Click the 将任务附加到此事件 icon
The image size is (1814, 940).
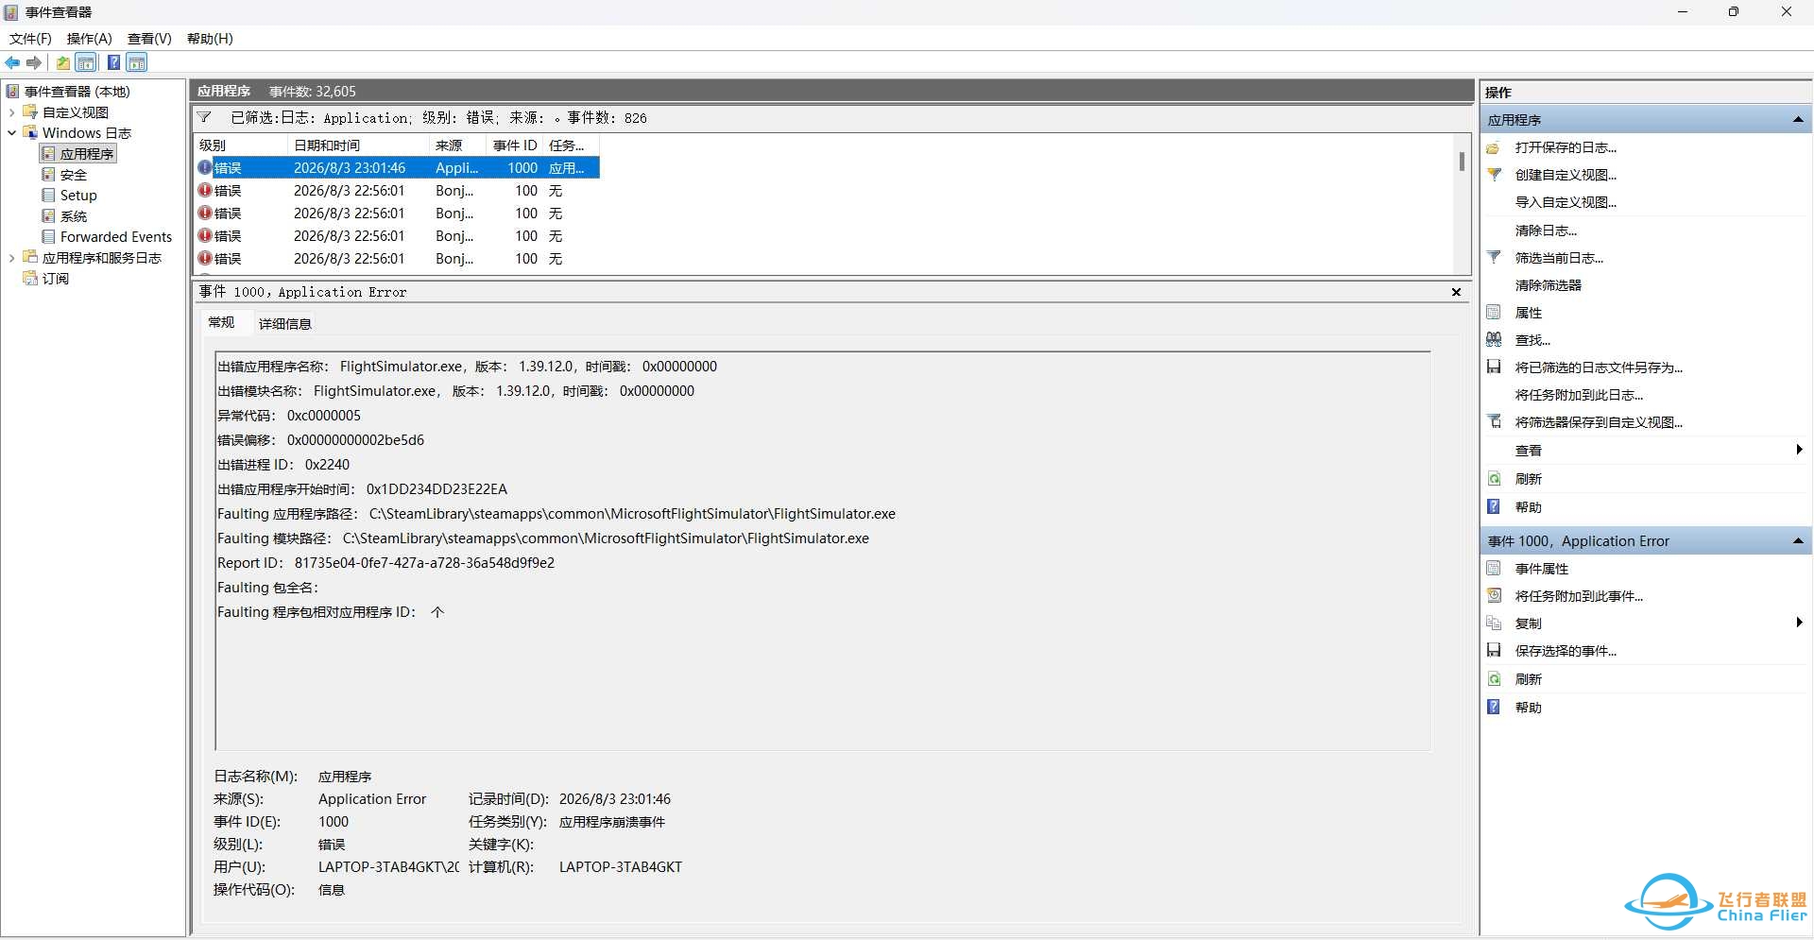1494,596
